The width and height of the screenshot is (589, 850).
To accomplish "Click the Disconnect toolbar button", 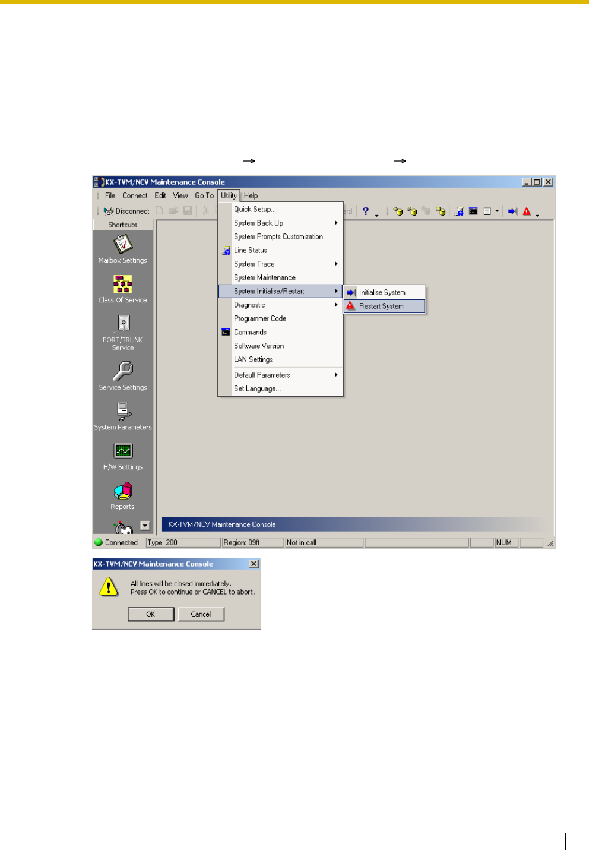I will pyautogui.click(x=126, y=211).
